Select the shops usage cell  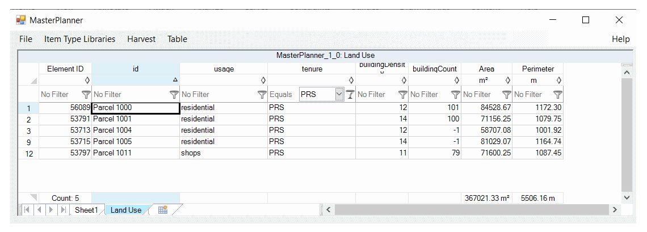224,153
